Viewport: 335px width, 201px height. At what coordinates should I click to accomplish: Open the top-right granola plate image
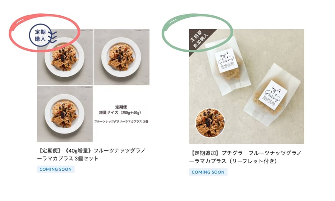122,57
